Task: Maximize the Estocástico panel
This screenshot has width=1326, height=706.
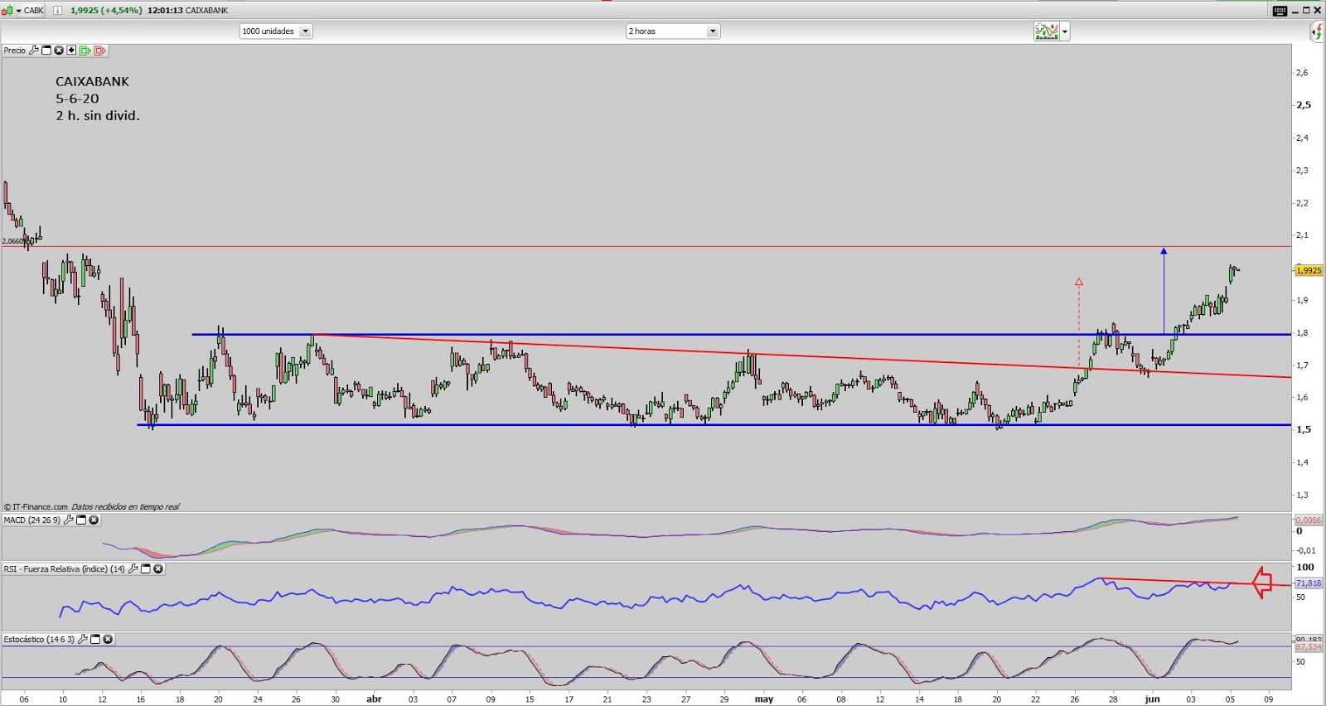Action: pyautogui.click(x=95, y=640)
